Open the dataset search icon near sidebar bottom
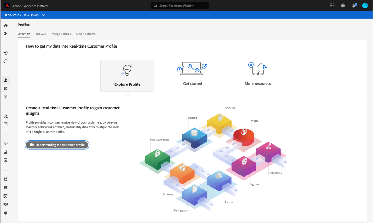Viewport: 373px width, 223px height. 6,196
